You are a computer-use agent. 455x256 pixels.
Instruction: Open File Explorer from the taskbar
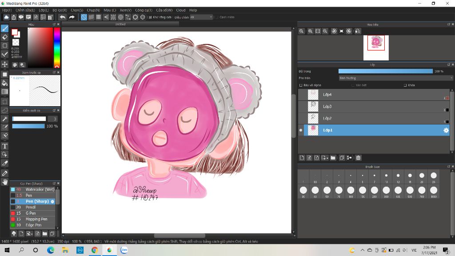tap(65, 250)
